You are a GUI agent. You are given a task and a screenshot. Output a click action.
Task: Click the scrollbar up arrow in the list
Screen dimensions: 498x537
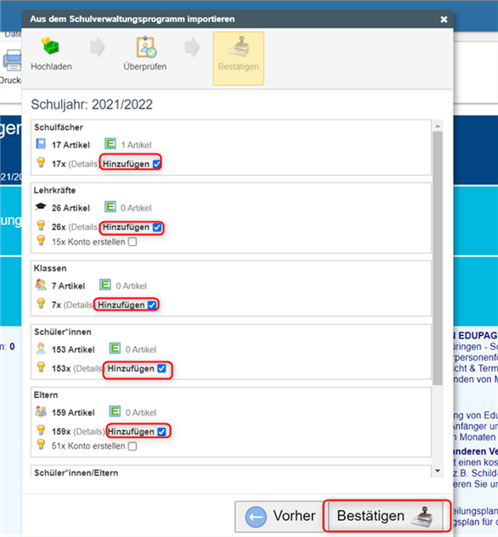(438, 126)
